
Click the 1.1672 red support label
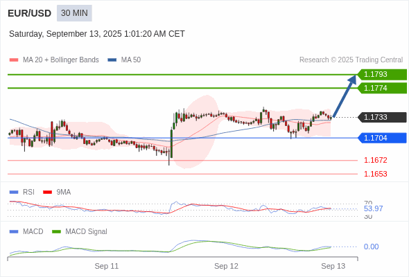(x=375, y=160)
